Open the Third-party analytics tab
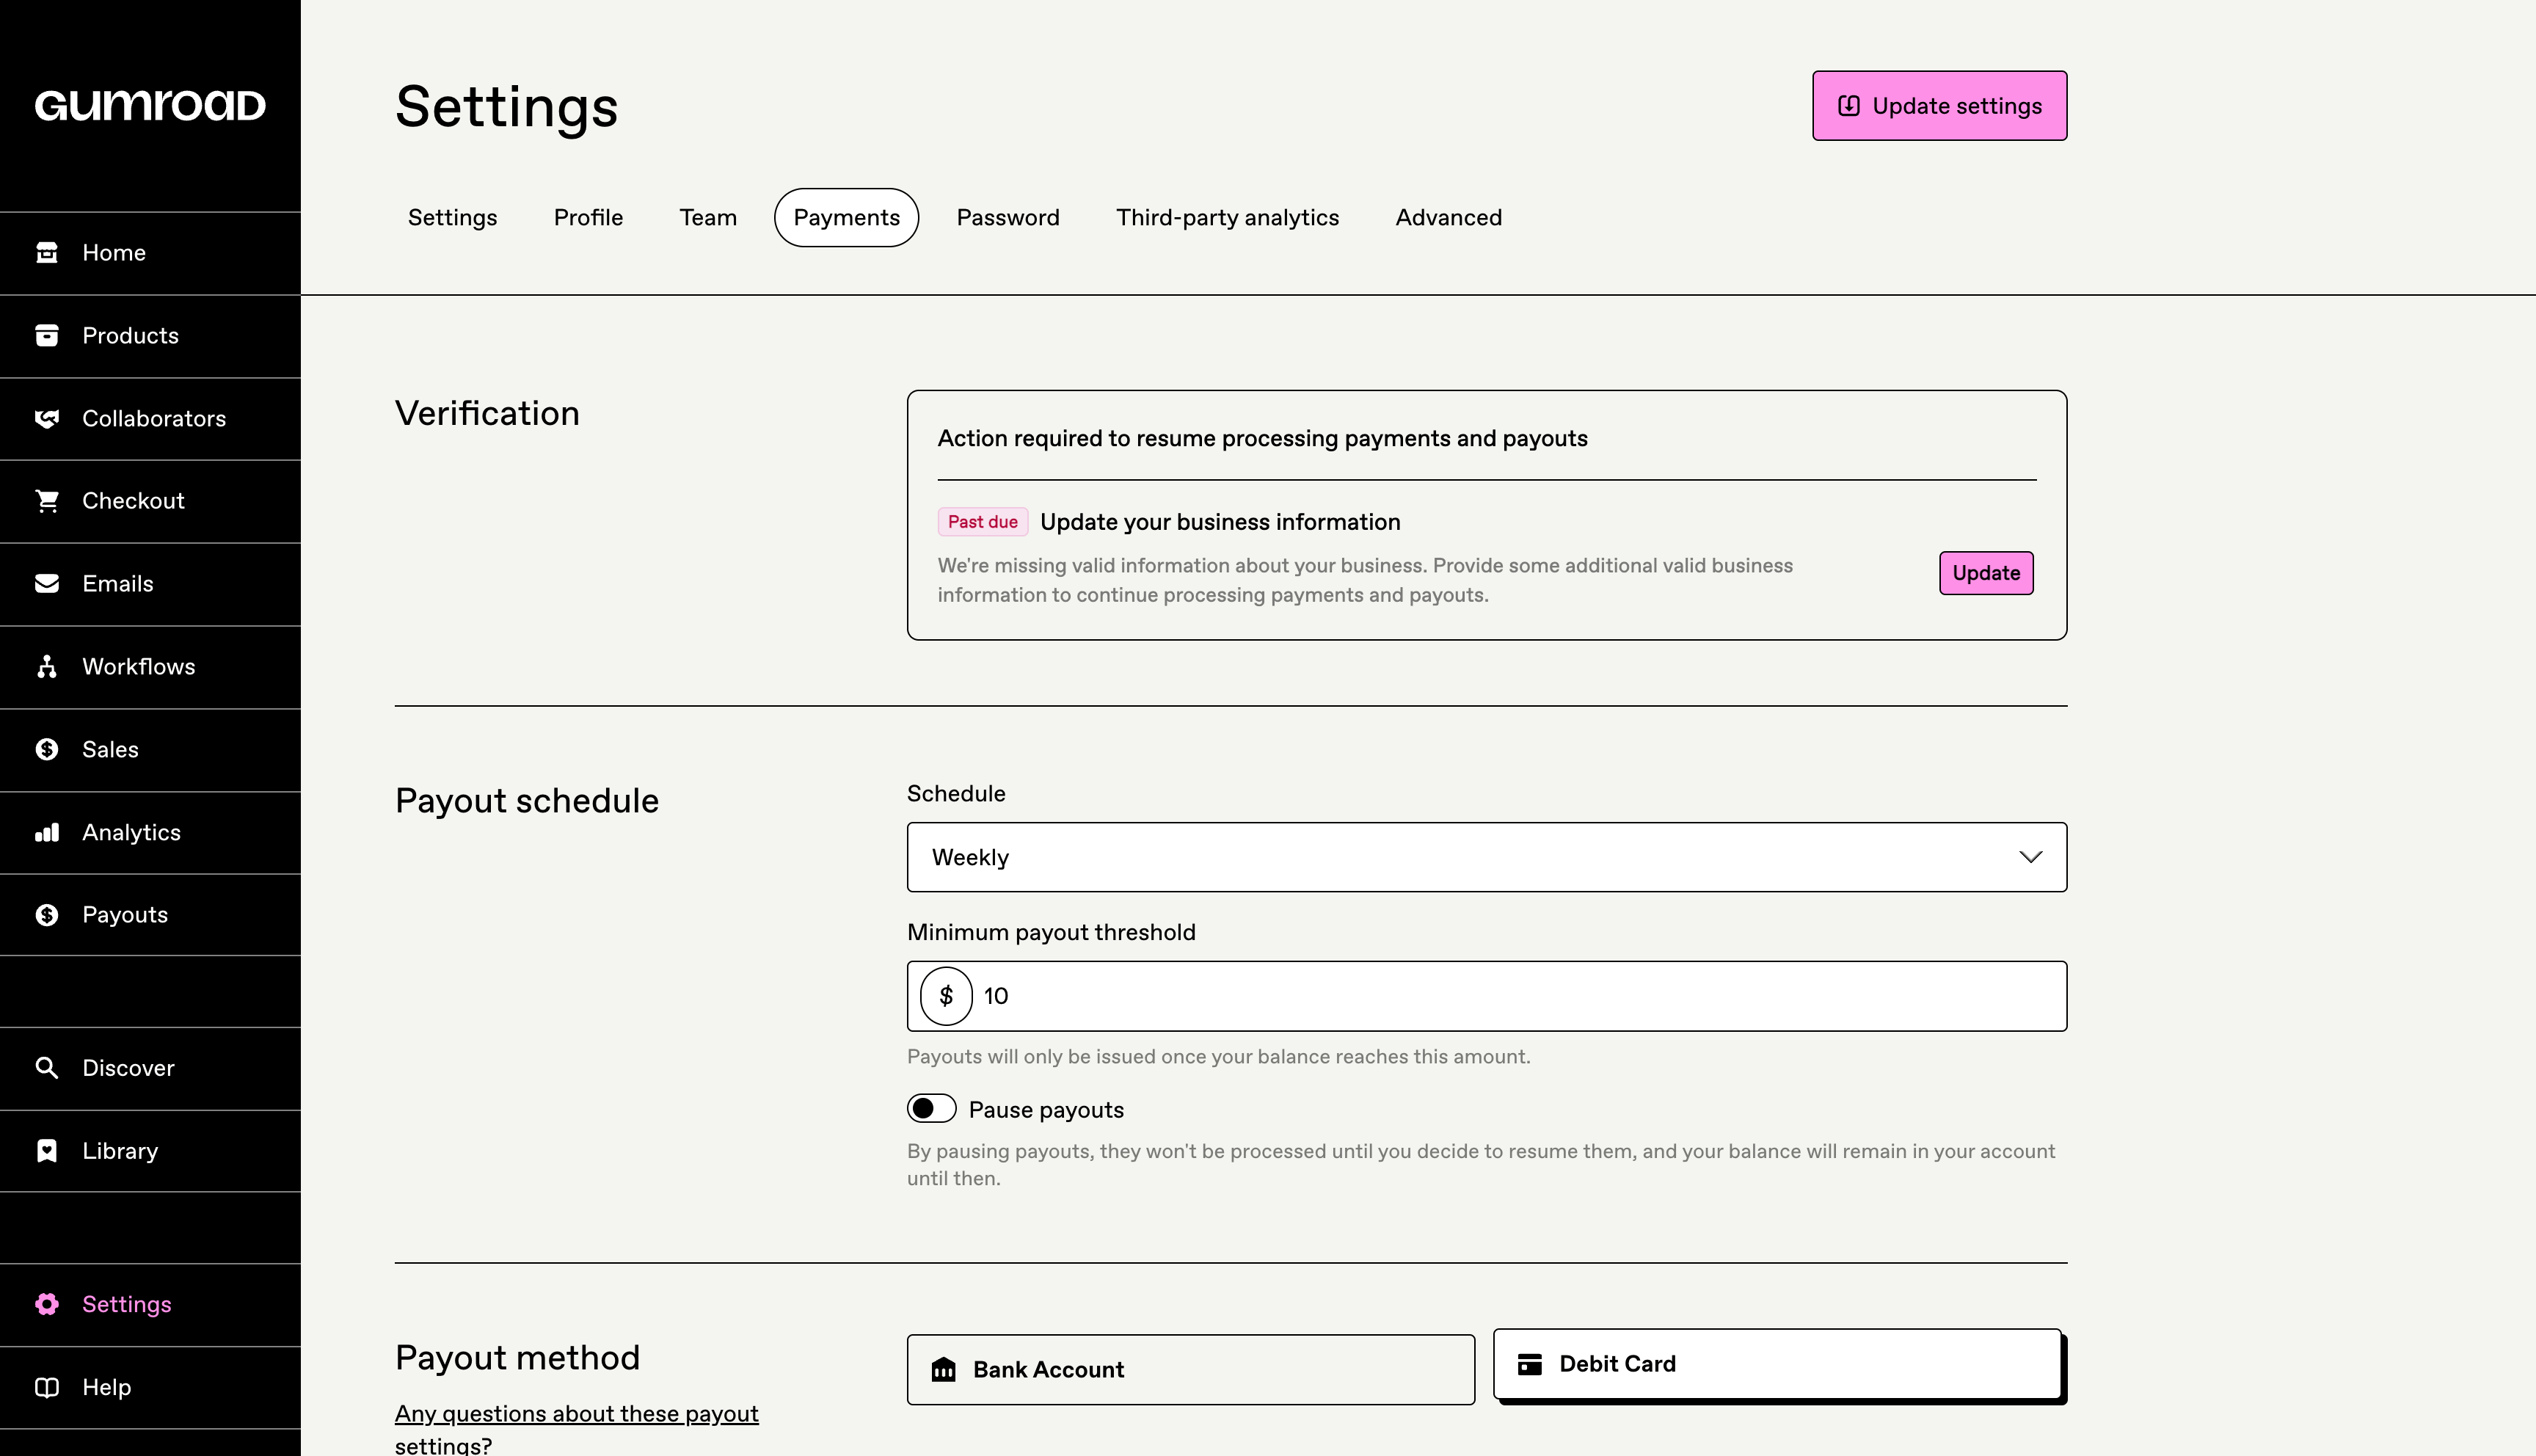 [x=1226, y=218]
